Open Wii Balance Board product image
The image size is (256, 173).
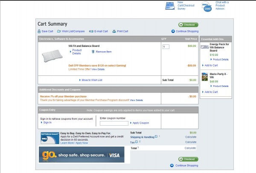tap(52, 56)
